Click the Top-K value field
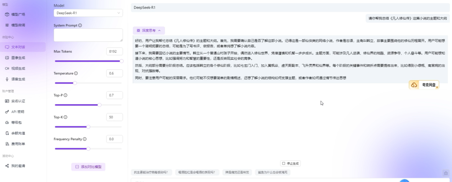 114,117
